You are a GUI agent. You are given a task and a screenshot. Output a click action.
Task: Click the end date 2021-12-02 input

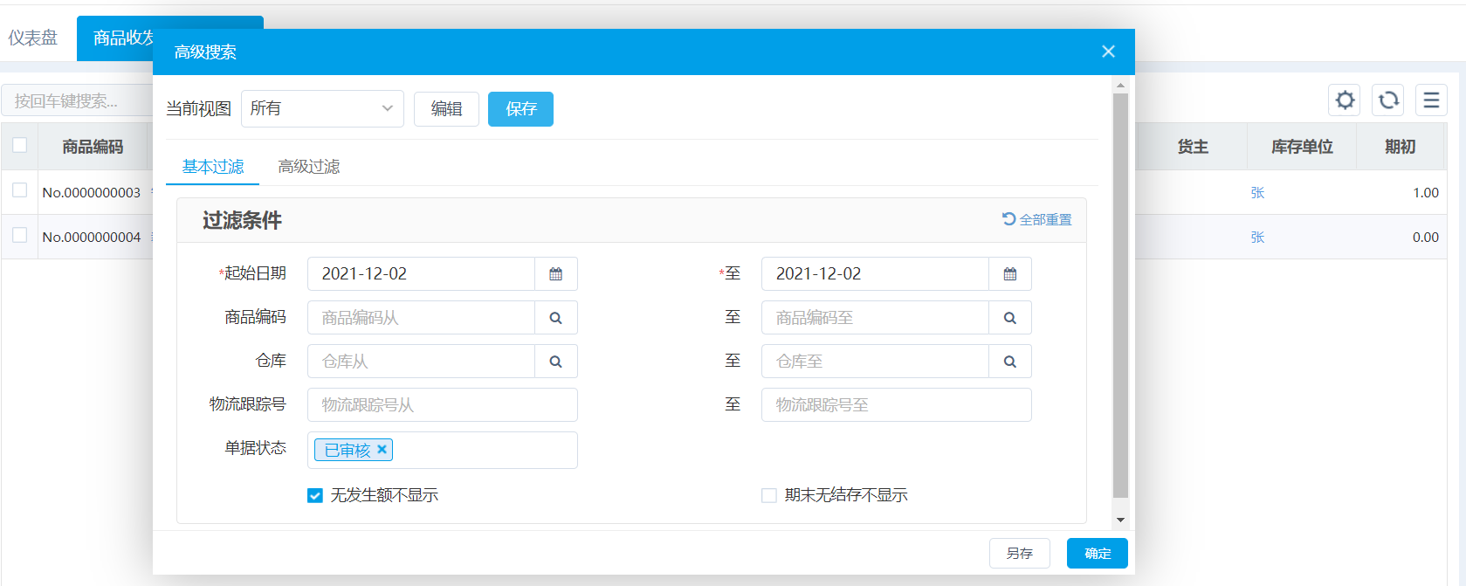[x=875, y=274]
